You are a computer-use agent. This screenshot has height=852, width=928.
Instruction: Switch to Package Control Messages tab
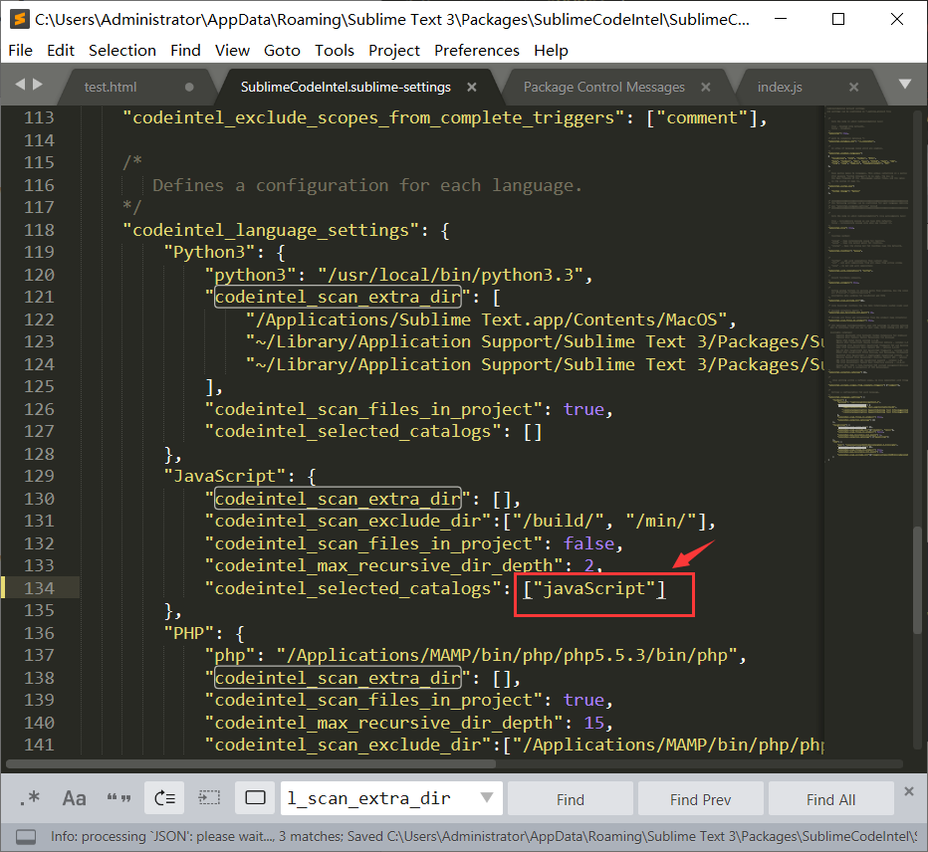tap(603, 87)
